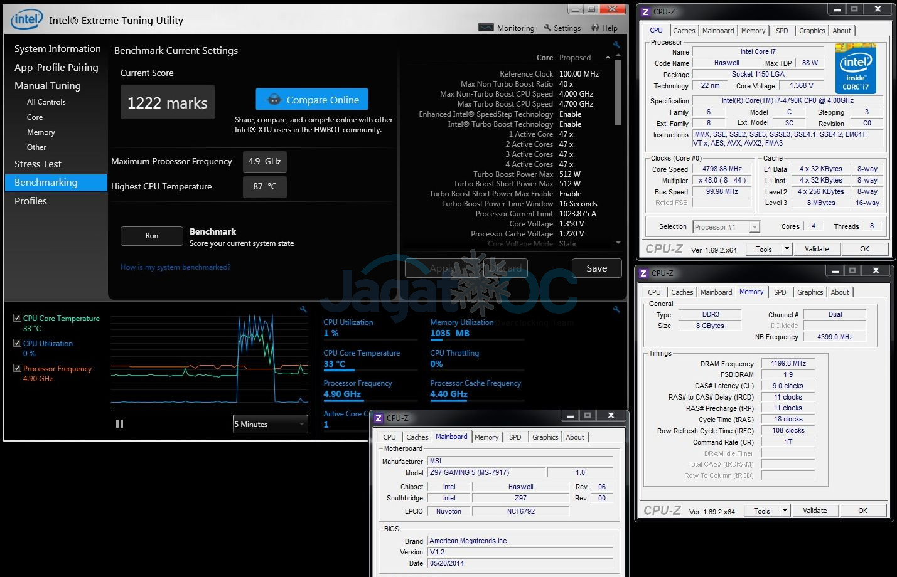
Task: Open Settings via the wrench icon
Action: [x=547, y=28]
